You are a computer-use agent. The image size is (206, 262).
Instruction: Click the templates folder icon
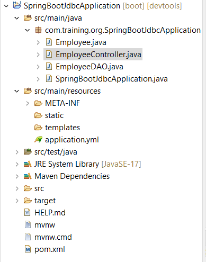[x=38, y=128]
